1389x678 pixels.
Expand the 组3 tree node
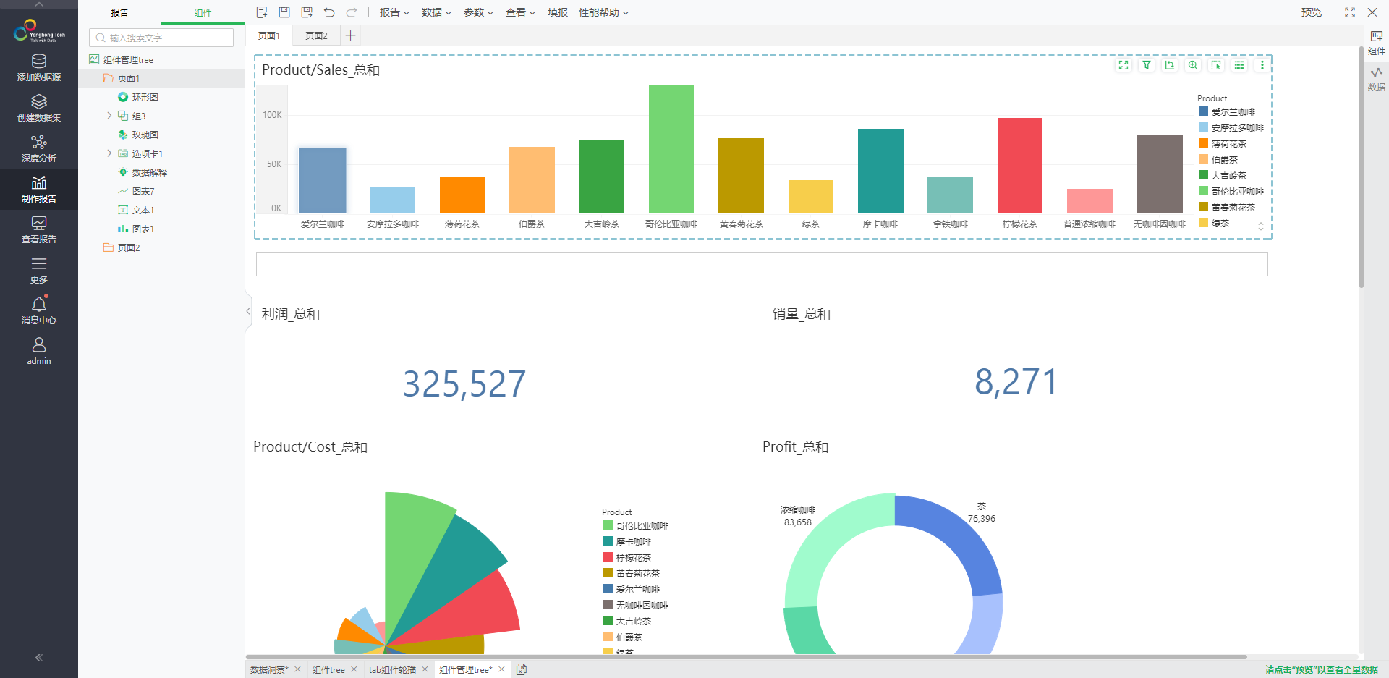click(x=109, y=116)
